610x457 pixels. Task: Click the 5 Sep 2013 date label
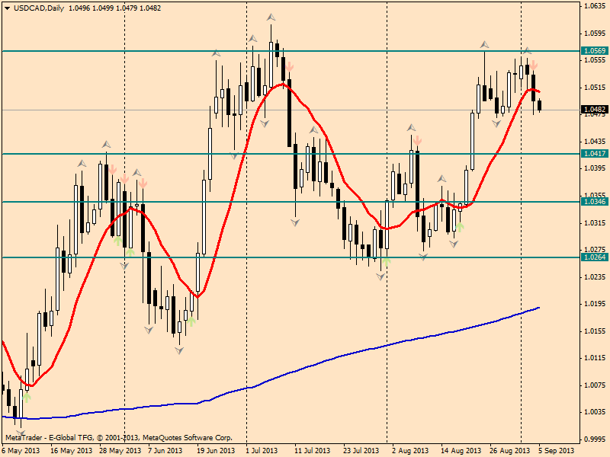(557, 451)
